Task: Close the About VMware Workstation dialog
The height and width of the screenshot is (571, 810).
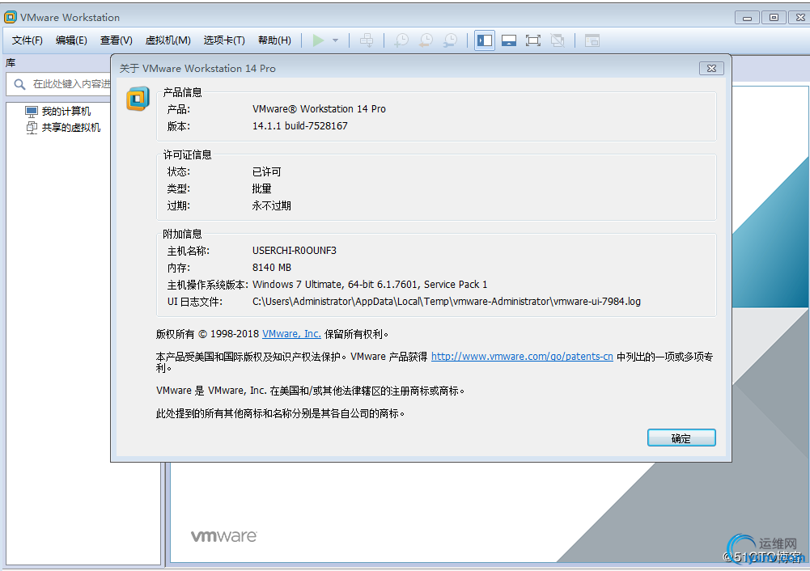Action: click(711, 68)
